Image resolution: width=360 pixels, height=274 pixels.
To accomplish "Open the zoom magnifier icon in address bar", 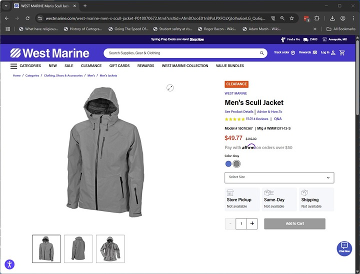I will [x=282, y=18].
